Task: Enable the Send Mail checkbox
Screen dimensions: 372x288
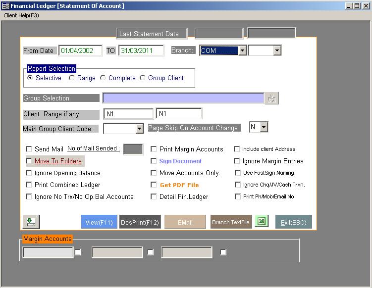Action: (29, 149)
